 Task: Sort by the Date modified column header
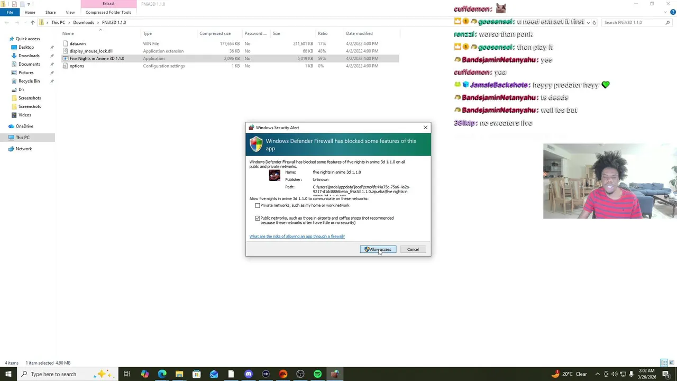[360, 33]
